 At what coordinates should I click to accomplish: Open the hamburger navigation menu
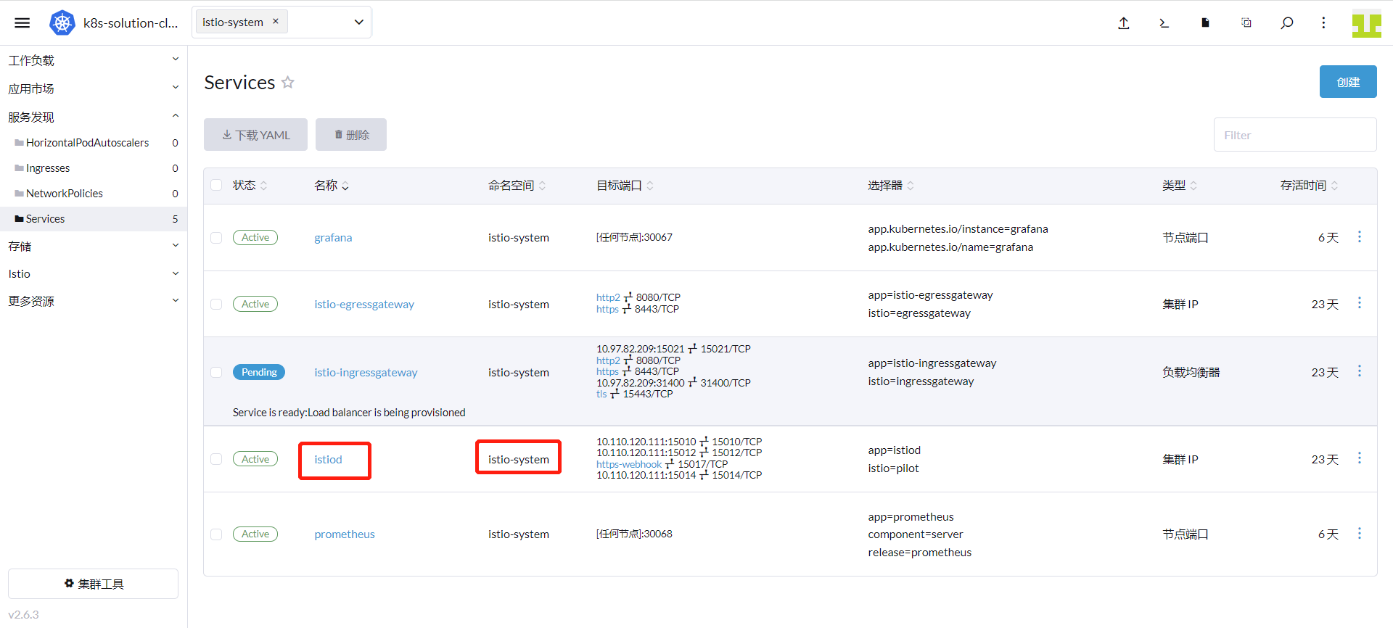[22, 22]
